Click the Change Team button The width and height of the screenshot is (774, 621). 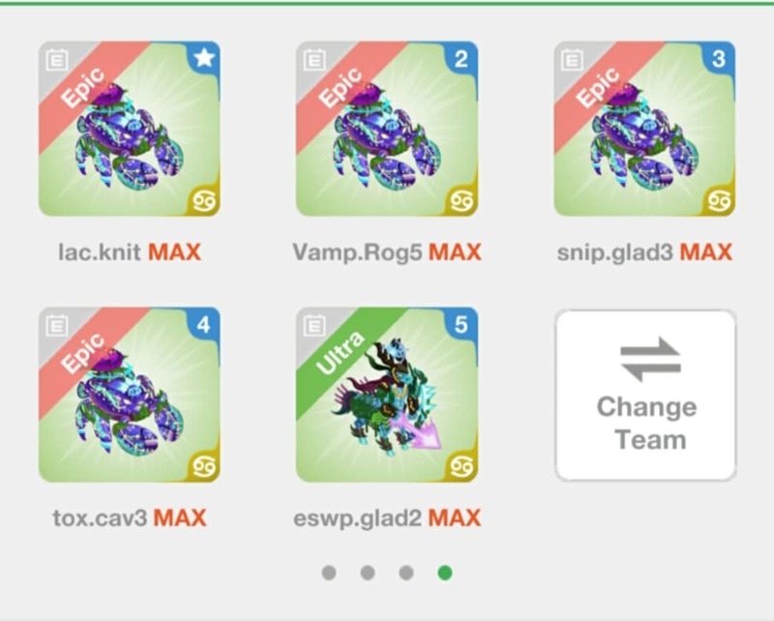[645, 395]
